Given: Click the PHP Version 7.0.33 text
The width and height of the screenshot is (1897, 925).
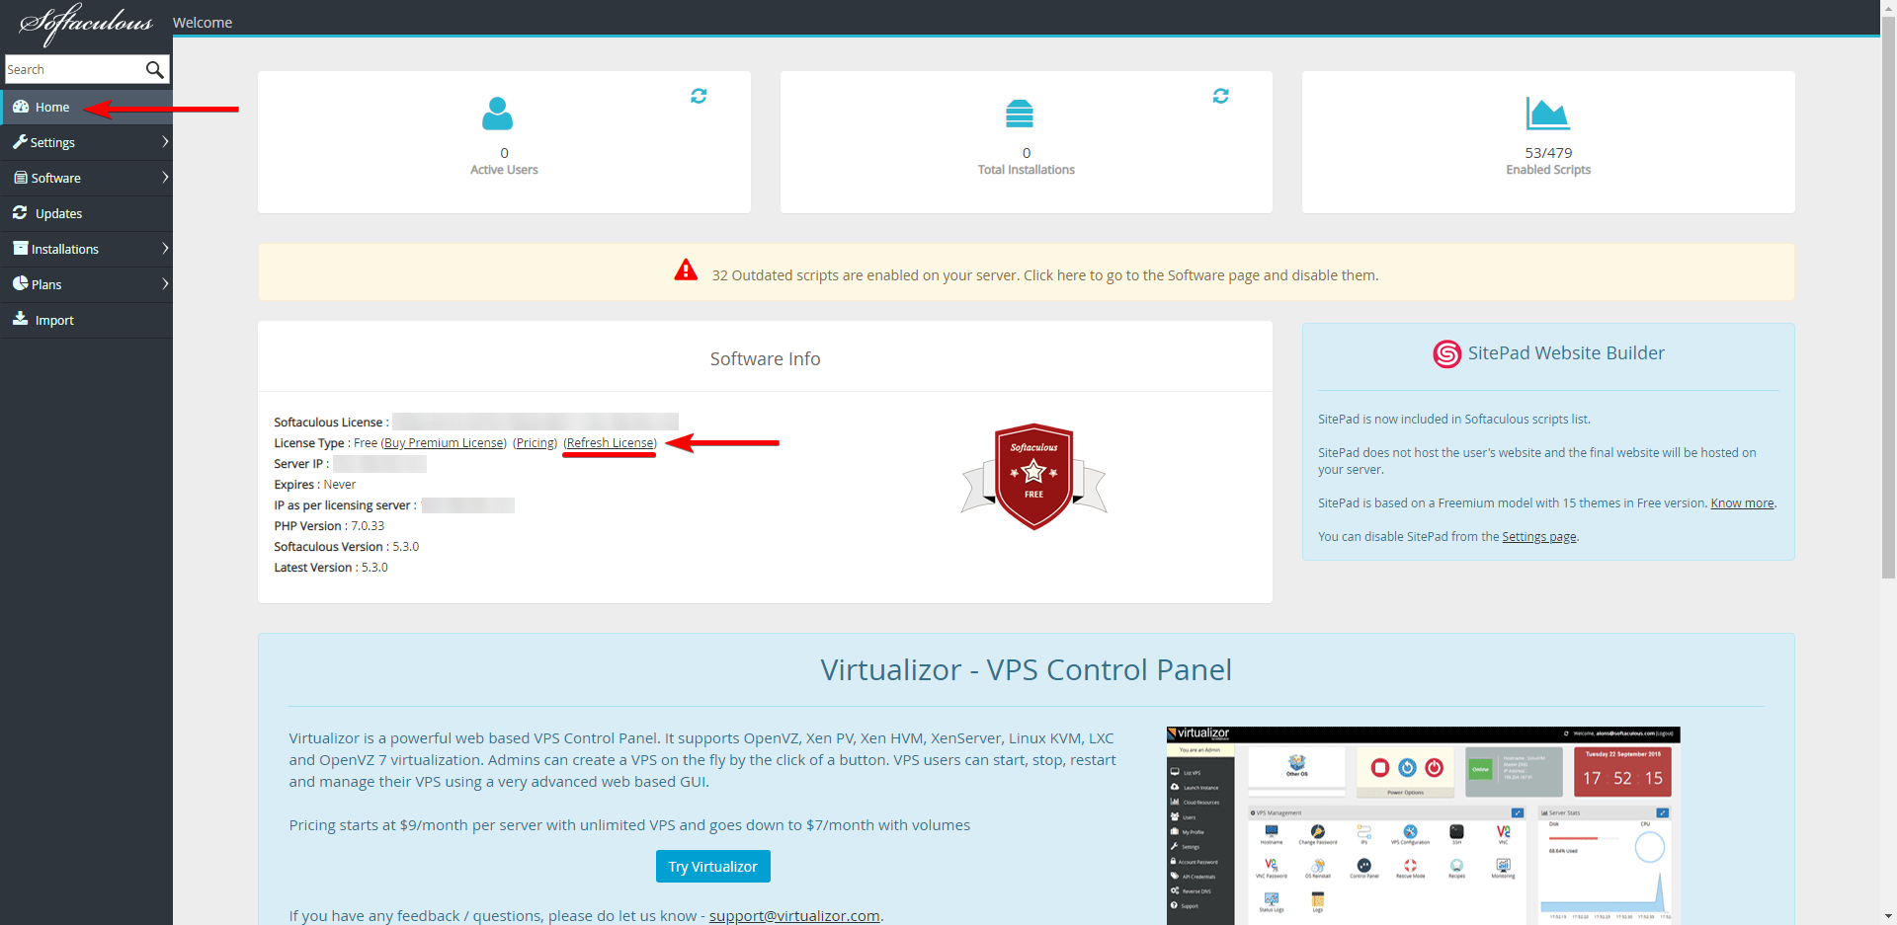Looking at the screenshot, I should pyautogui.click(x=329, y=526).
